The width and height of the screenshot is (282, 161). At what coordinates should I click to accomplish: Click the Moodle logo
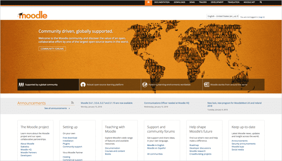coord(32,15)
